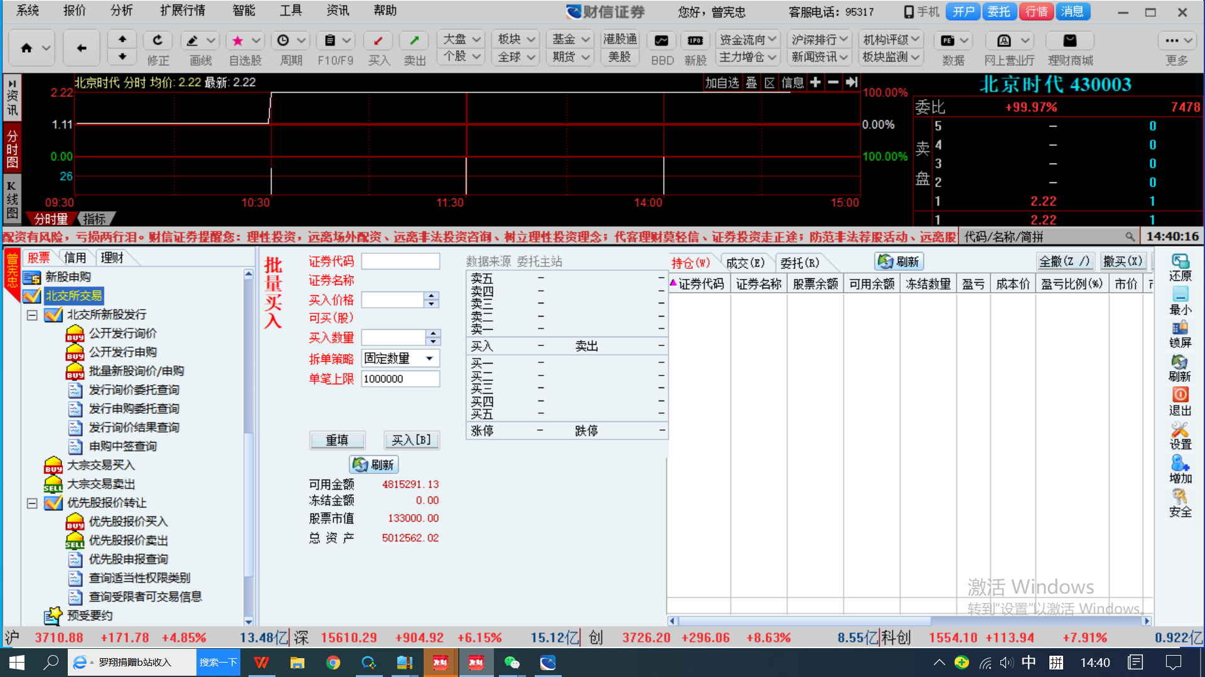
Task: Click the 新股 IPO icon
Action: (695, 40)
